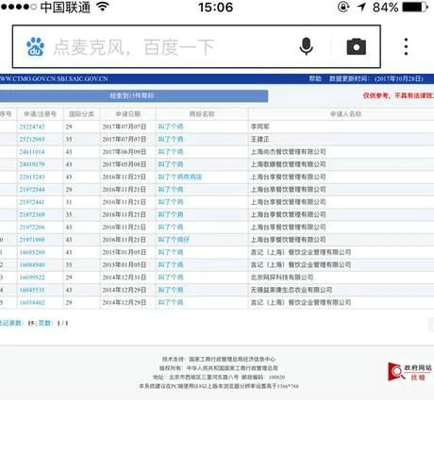Open registration number 16085280
434x455 pixels.
(32, 252)
